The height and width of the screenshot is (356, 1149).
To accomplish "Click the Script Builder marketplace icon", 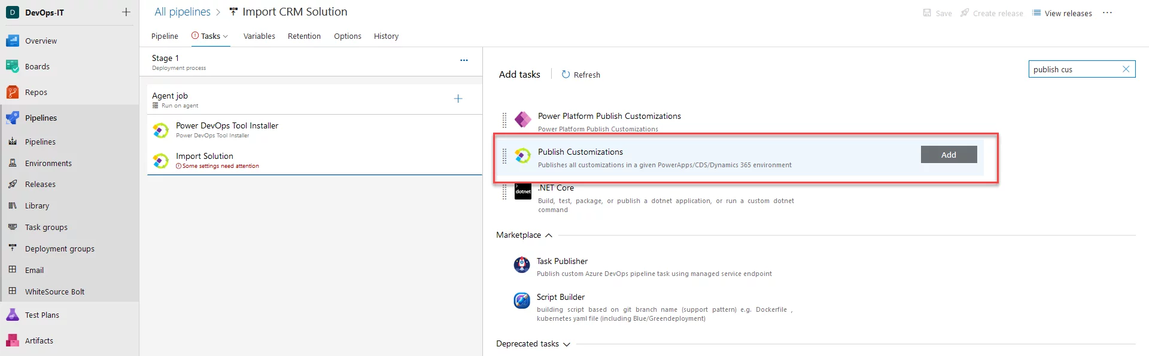I will (522, 300).
